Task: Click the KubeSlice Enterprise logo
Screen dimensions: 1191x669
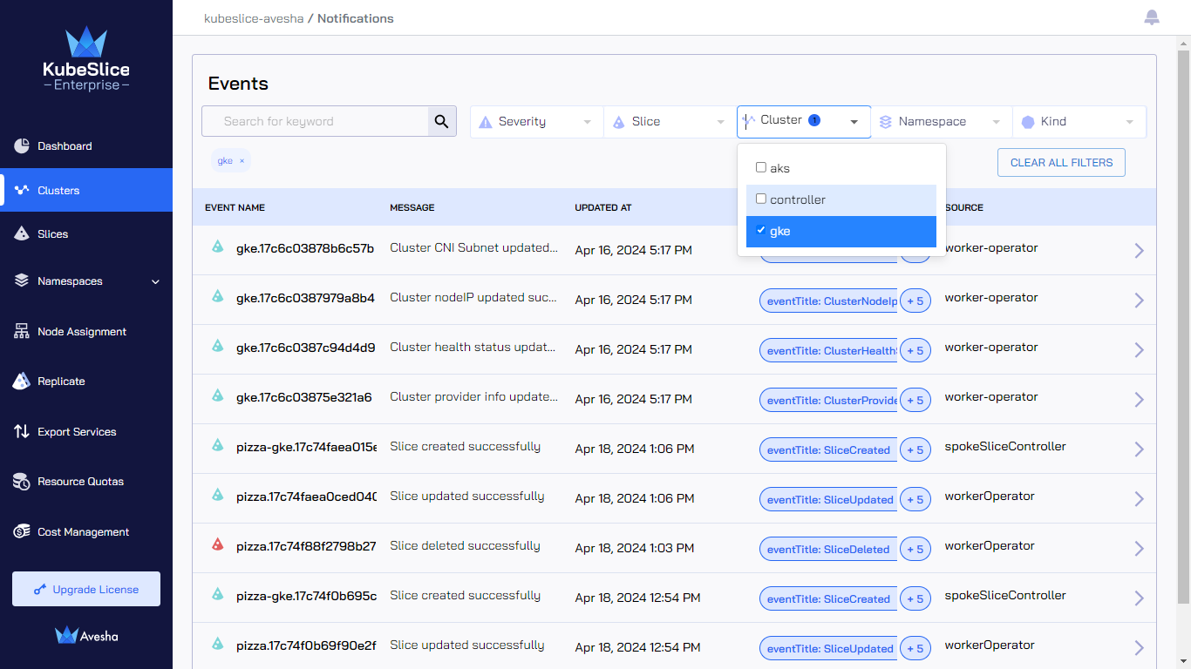Action: (86, 59)
